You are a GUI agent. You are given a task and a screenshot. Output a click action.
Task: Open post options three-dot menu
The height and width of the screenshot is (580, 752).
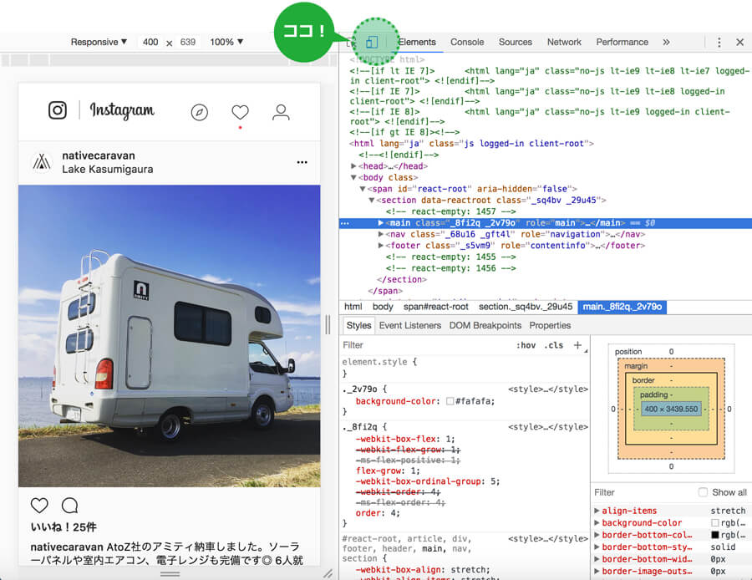click(x=302, y=162)
